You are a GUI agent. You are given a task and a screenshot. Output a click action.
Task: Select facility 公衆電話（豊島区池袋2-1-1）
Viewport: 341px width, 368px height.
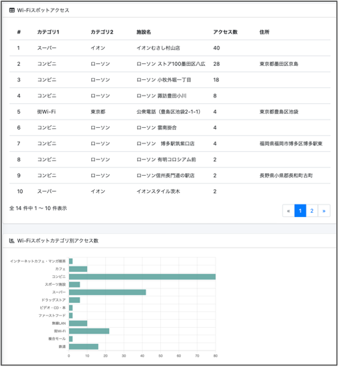(170, 113)
